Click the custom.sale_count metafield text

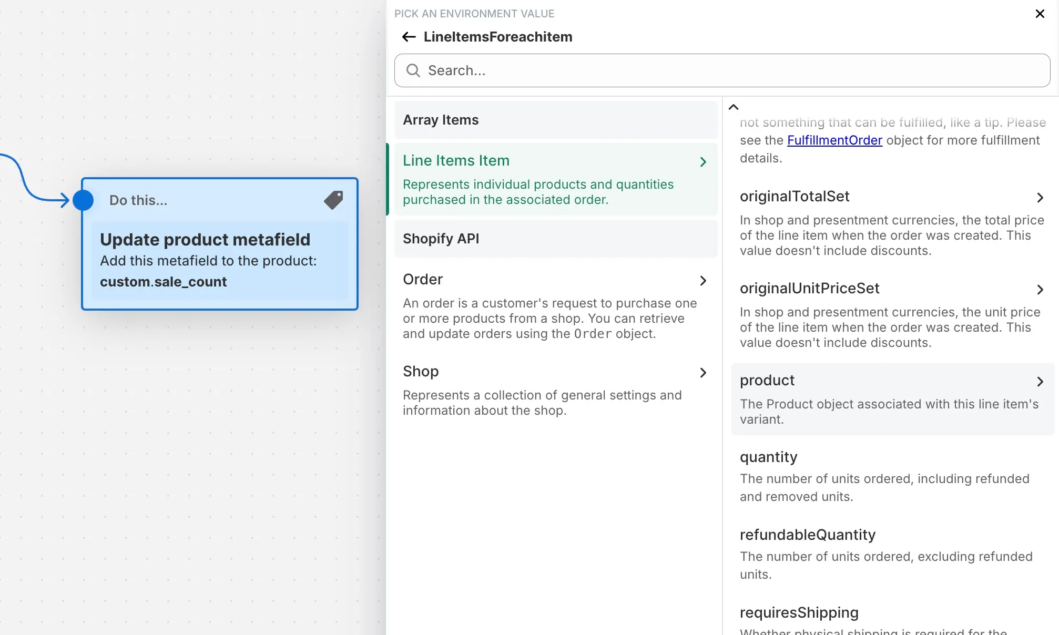[x=163, y=282]
